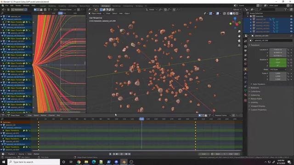Switch to material preview shading
Screen dimensions: 294x165
[234, 13]
